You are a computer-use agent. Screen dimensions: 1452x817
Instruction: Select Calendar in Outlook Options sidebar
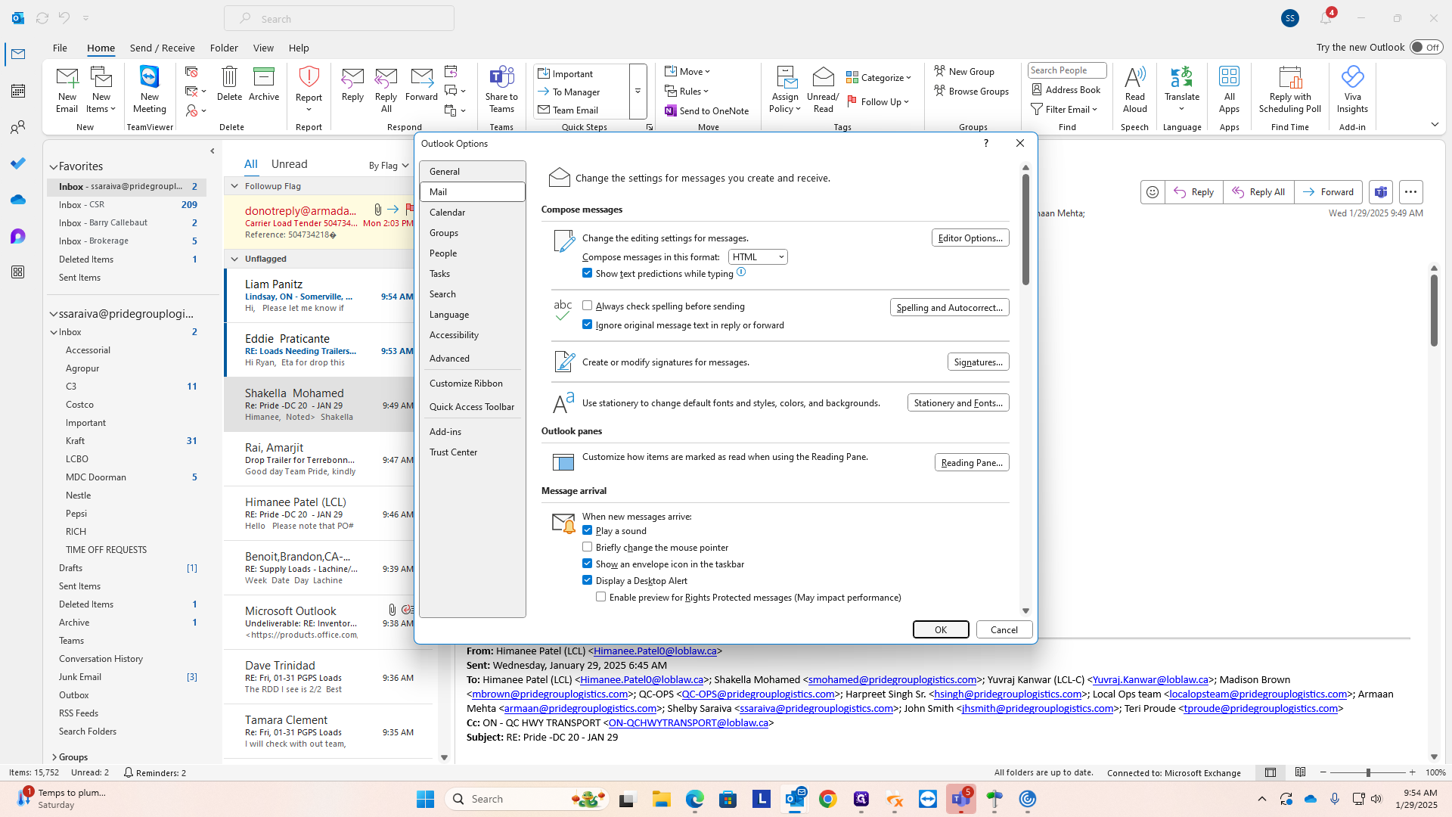point(473,213)
